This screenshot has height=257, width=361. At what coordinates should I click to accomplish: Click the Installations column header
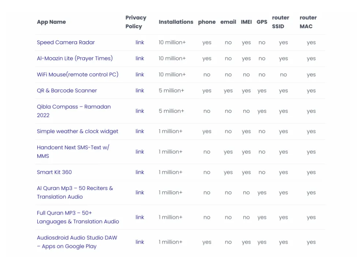click(176, 22)
